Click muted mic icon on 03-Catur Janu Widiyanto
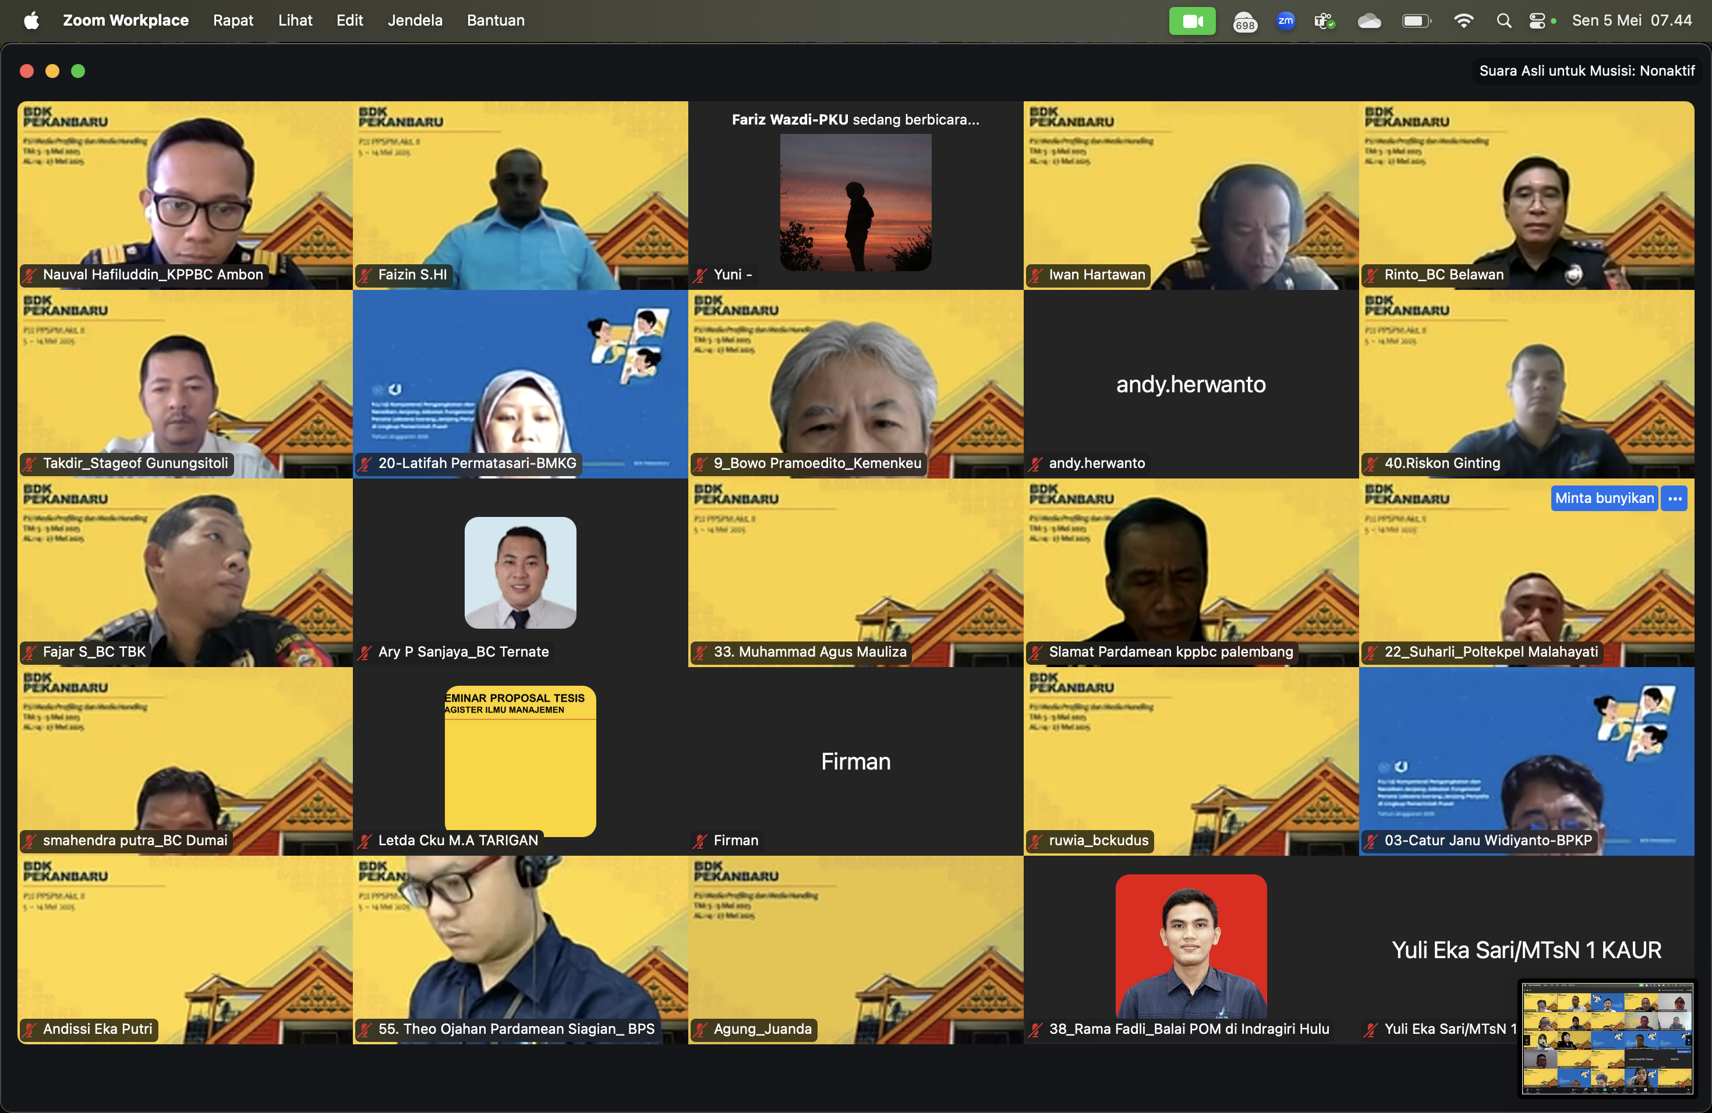The width and height of the screenshot is (1712, 1113). [1371, 841]
